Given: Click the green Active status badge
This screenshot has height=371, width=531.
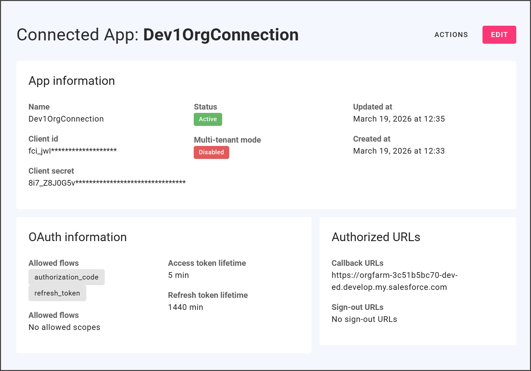Looking at the screenshot, I should tap(208, 119).
